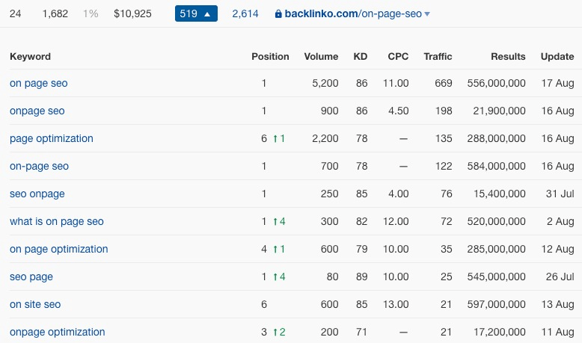
Task: Open the backlinko.com/on-page-seo URL
Action: [x=353, y=13]
